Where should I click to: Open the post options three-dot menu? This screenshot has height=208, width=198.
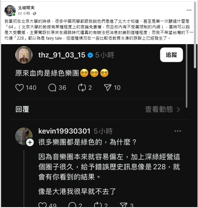pyautogui.click(x=189, y=10)
